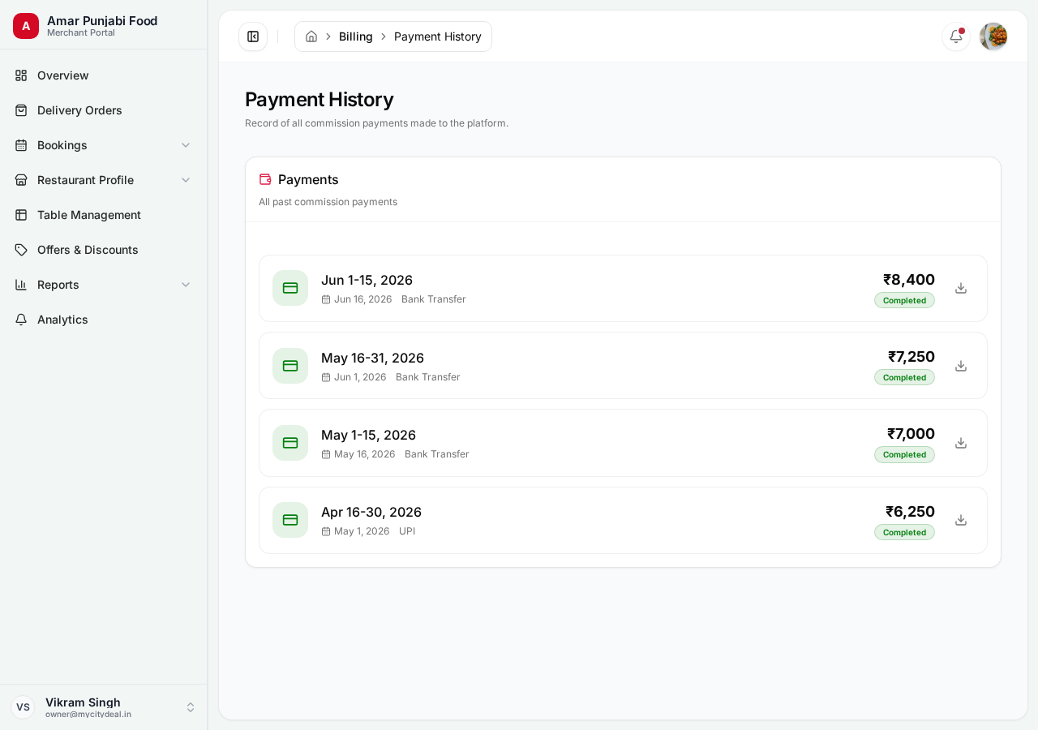Download receipt for Jun 1-15, 2026 payment
Image resolution: width=1038 pixels, height=730 pixels.
(x=961, y=288)
